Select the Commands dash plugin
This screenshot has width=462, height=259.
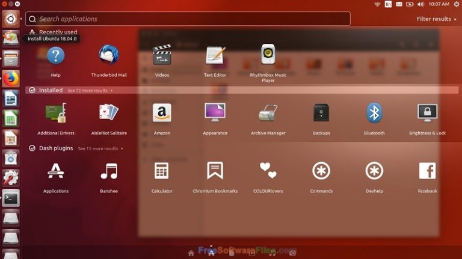(x=321, y=177)
